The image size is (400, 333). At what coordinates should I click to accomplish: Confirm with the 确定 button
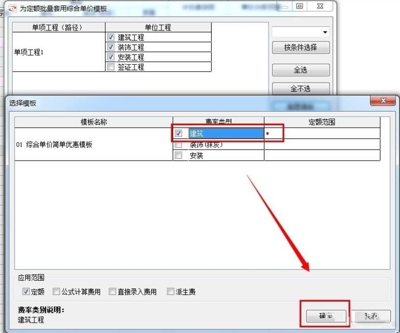tap(326, 316)
